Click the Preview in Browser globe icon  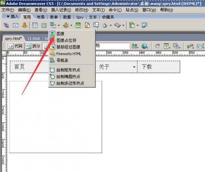click(x=145, y=46)
